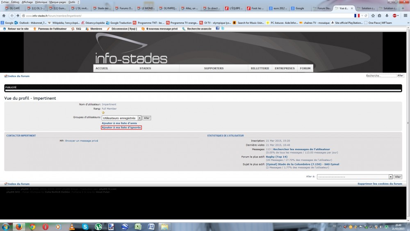Click 'Ajouter à ma liste d'amis' link
The width and height of the screenshot is (410, 231).
coord(119,123)
